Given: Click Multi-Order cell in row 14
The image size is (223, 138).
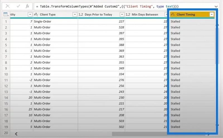Looking at the screenshot, I should [55, 98].
